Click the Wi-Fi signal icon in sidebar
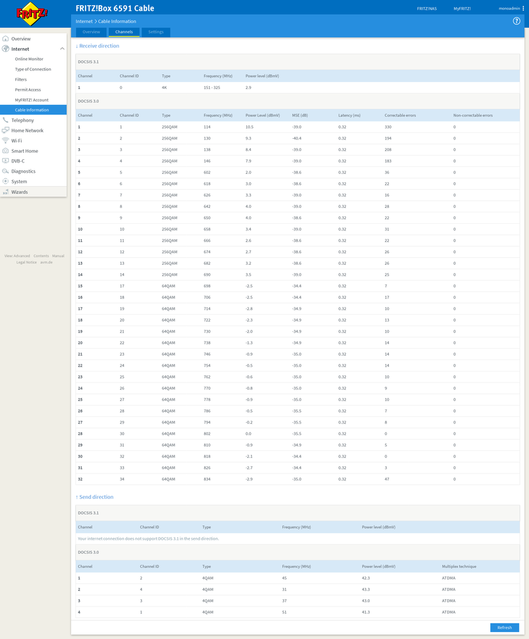The image size is (529, 639). click(x=6, y=141)
